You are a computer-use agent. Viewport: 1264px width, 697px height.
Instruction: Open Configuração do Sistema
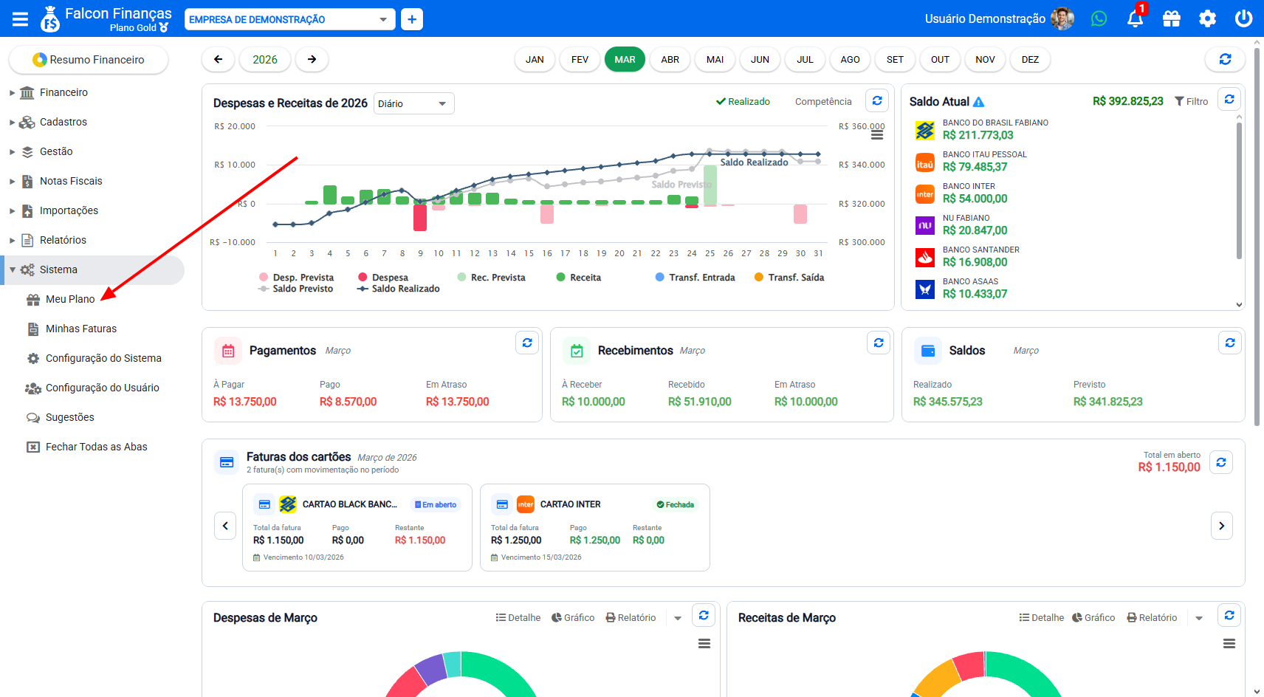(103, 358)
